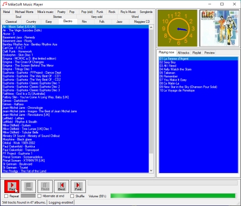Click the gray box beside Repeat
This screenshot has width=241, height=206.
point(28,196)
